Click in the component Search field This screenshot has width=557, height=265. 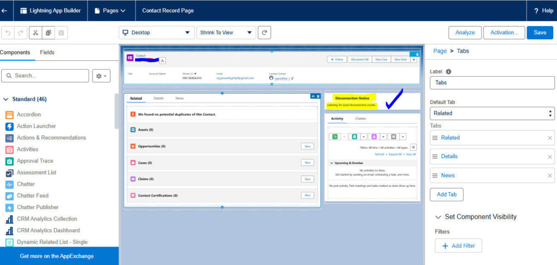[x=45, y=76]
